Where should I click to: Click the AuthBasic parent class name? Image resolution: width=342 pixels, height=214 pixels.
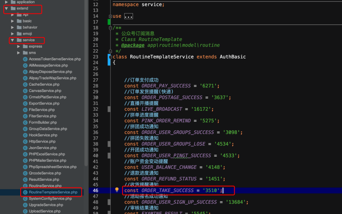[x=233, y=57]
